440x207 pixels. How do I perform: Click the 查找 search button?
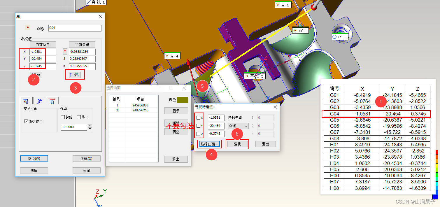point(238,144)
